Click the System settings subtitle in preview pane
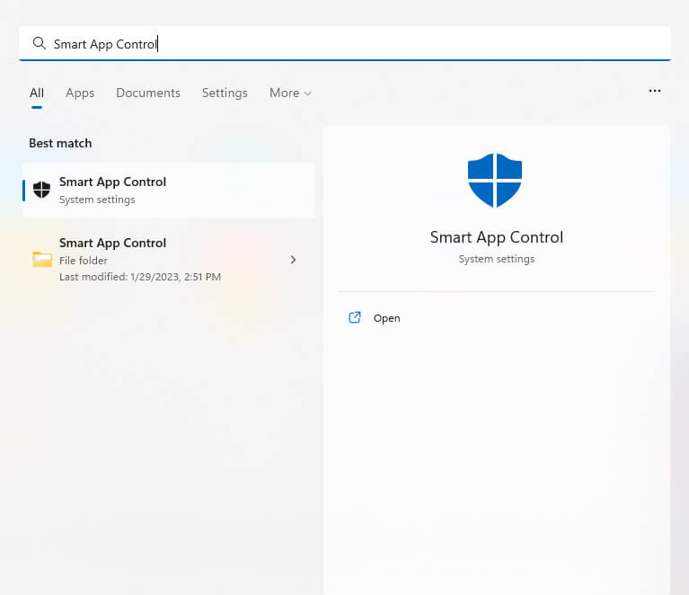689x595 pixels. [496, 259]
